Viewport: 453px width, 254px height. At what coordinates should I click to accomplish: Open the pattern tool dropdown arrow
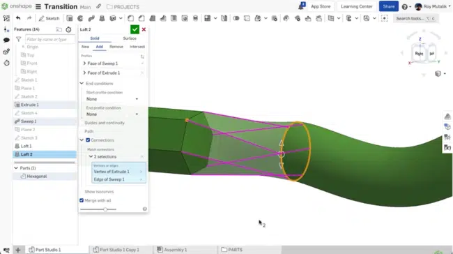pyautogui.click(x=215, y=18)
